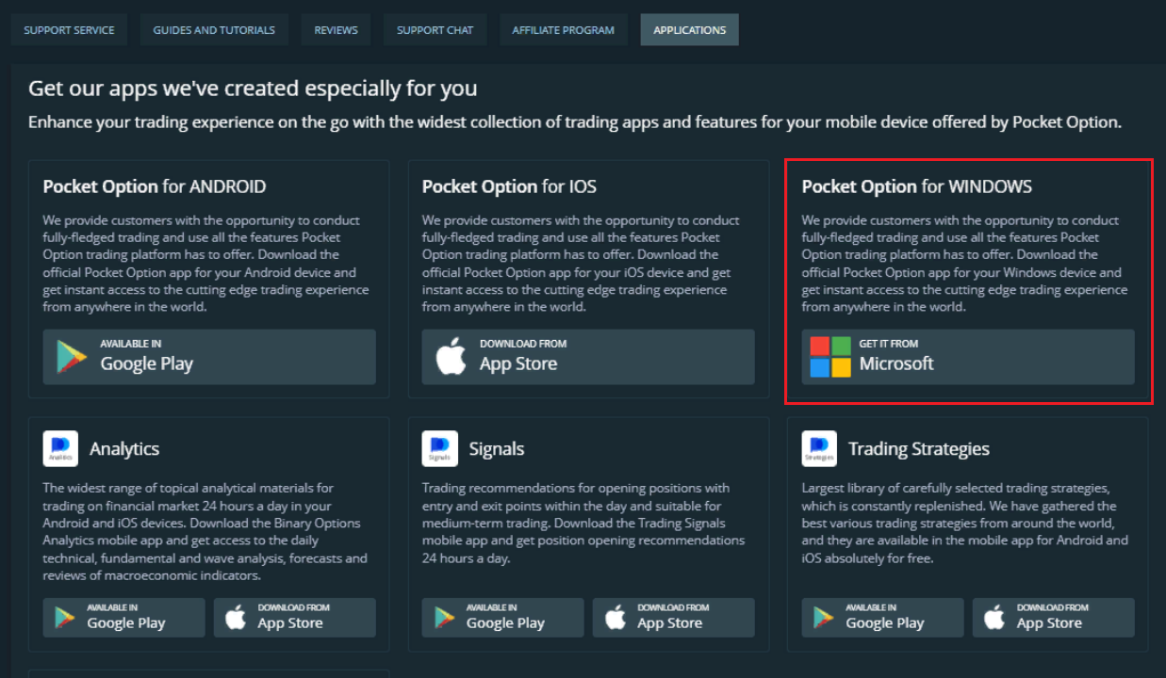Viewport: 1166px width, 678px height.
Task: Click the Analytics app logo icon
Action: [x=59, y=448]
